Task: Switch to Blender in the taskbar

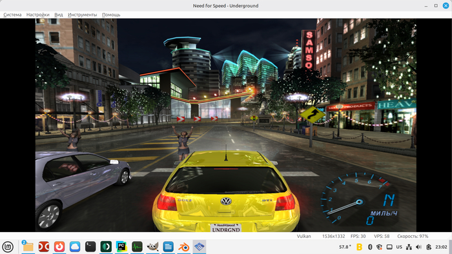Action: pyautogui.click(x=184, y=247)
